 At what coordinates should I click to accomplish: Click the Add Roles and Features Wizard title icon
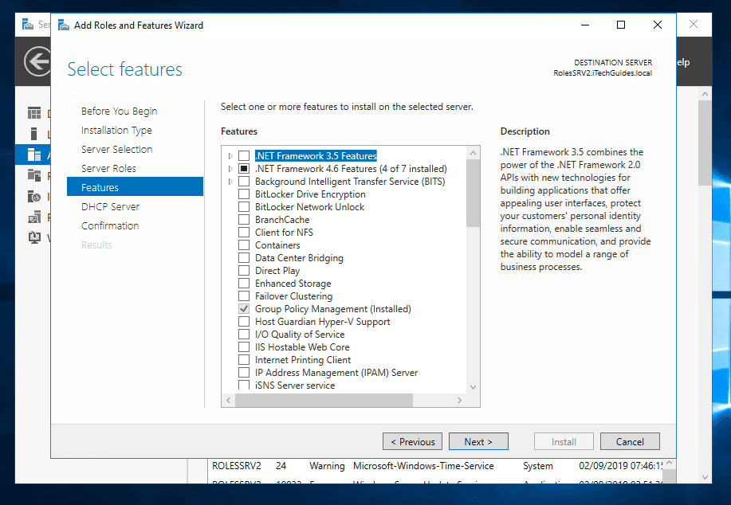[x=64, y=25]
